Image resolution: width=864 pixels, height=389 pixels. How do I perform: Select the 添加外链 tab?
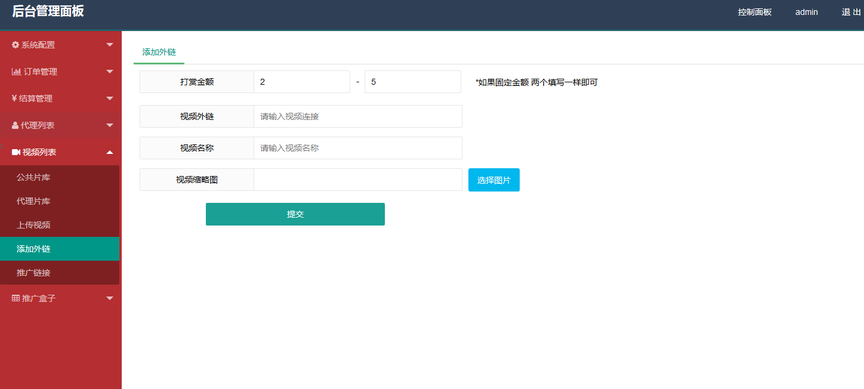point(159,52)
